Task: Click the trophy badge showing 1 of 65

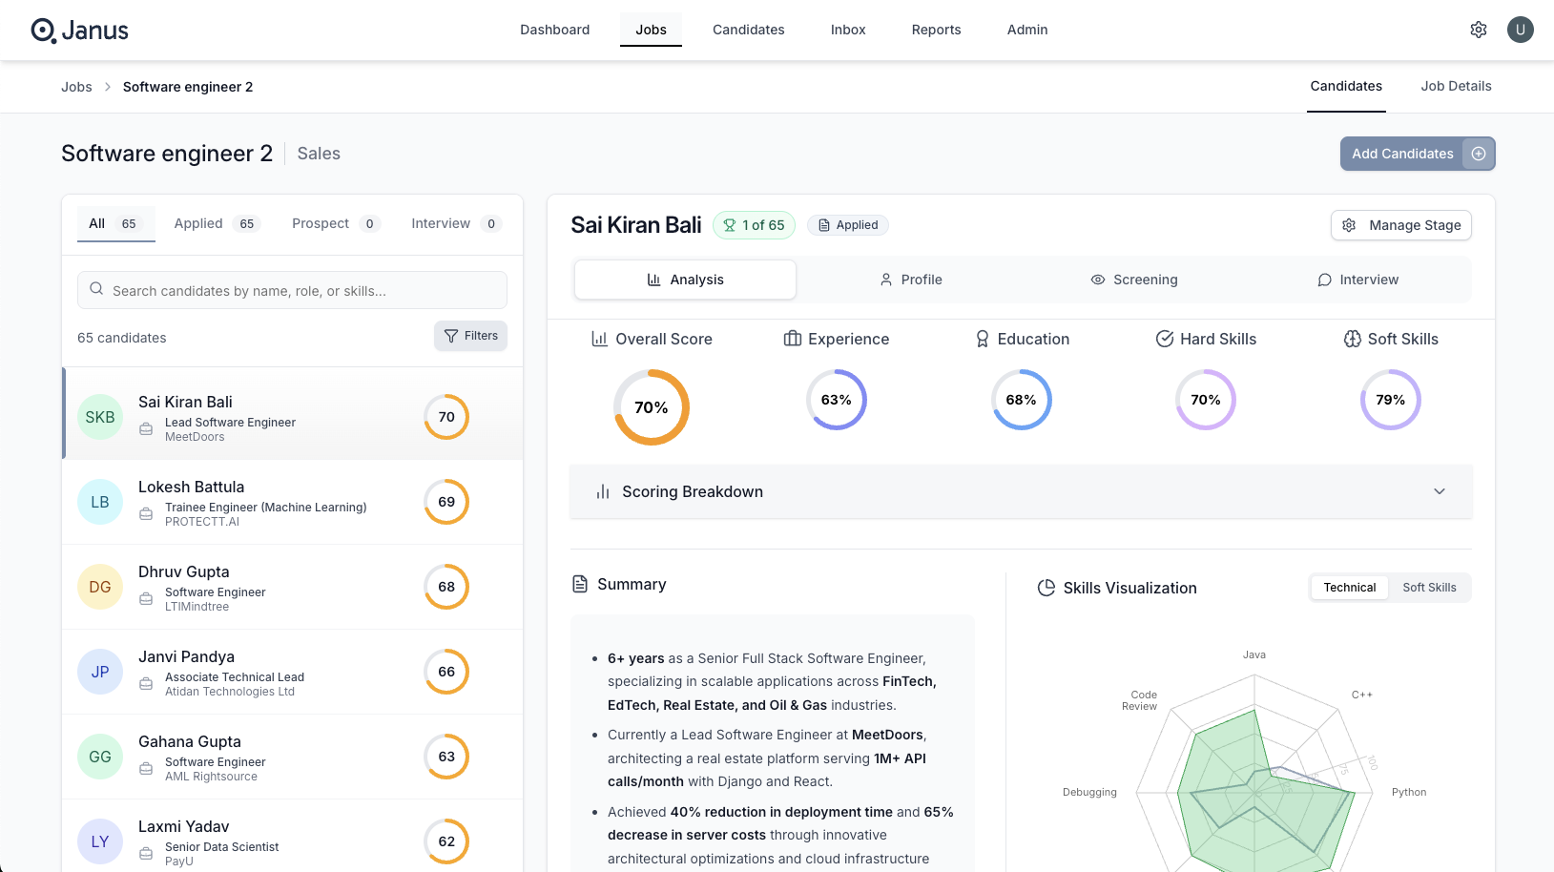Action: tap(754, 225)
